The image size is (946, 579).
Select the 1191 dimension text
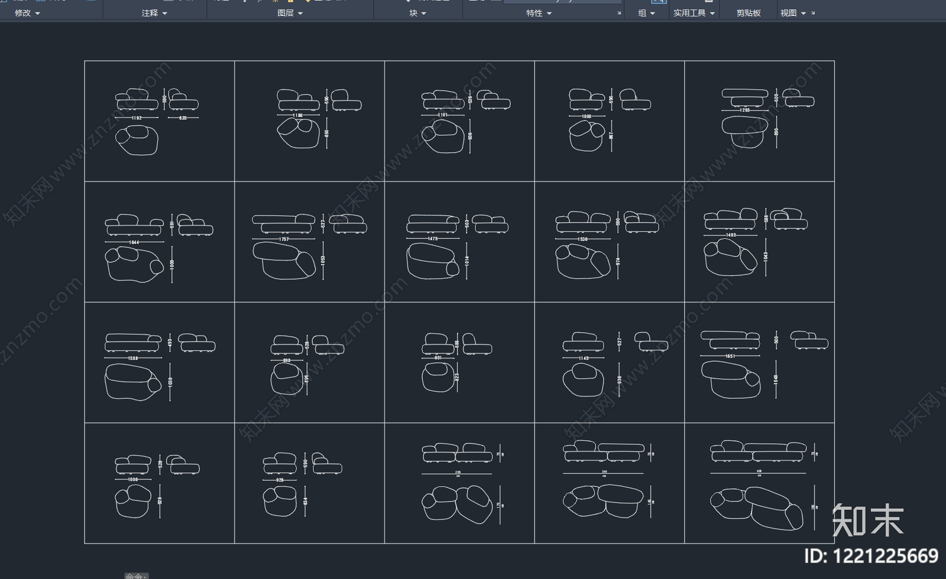[x=442, y=115]
